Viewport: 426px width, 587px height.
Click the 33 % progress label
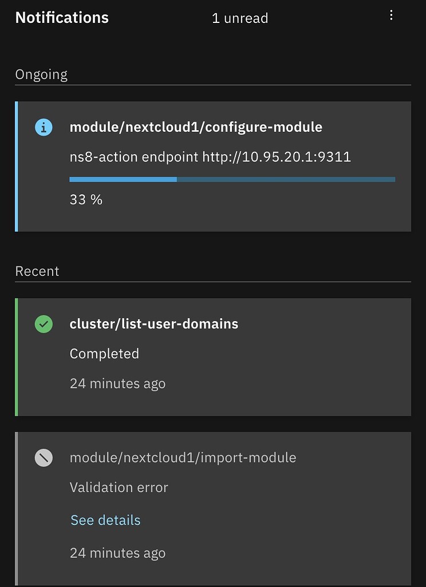click(86, 199)
